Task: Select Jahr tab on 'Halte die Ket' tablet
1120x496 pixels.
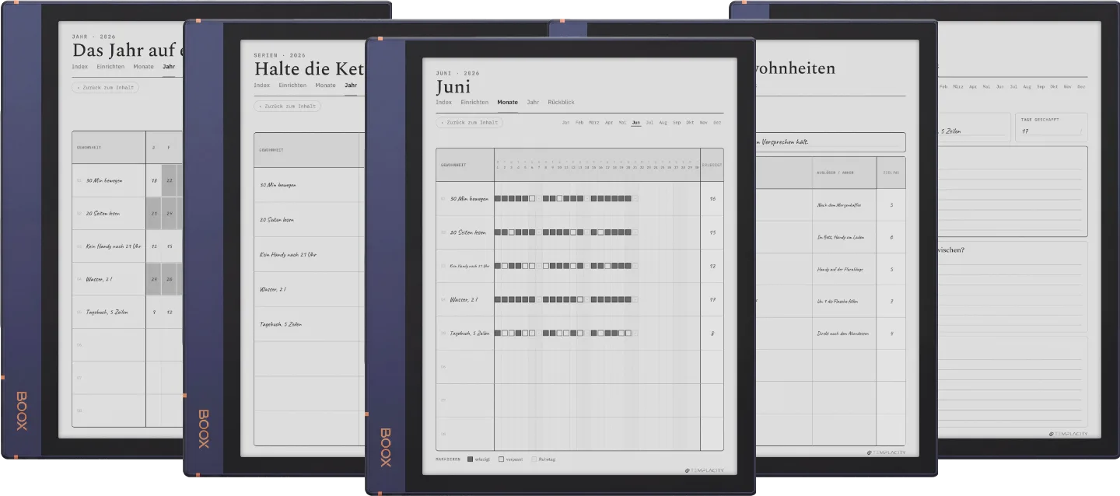Action: click(351, 85)
